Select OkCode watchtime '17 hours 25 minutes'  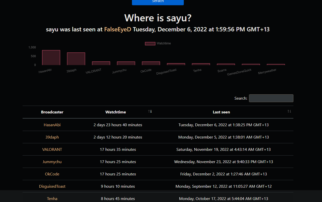(118, 174)
